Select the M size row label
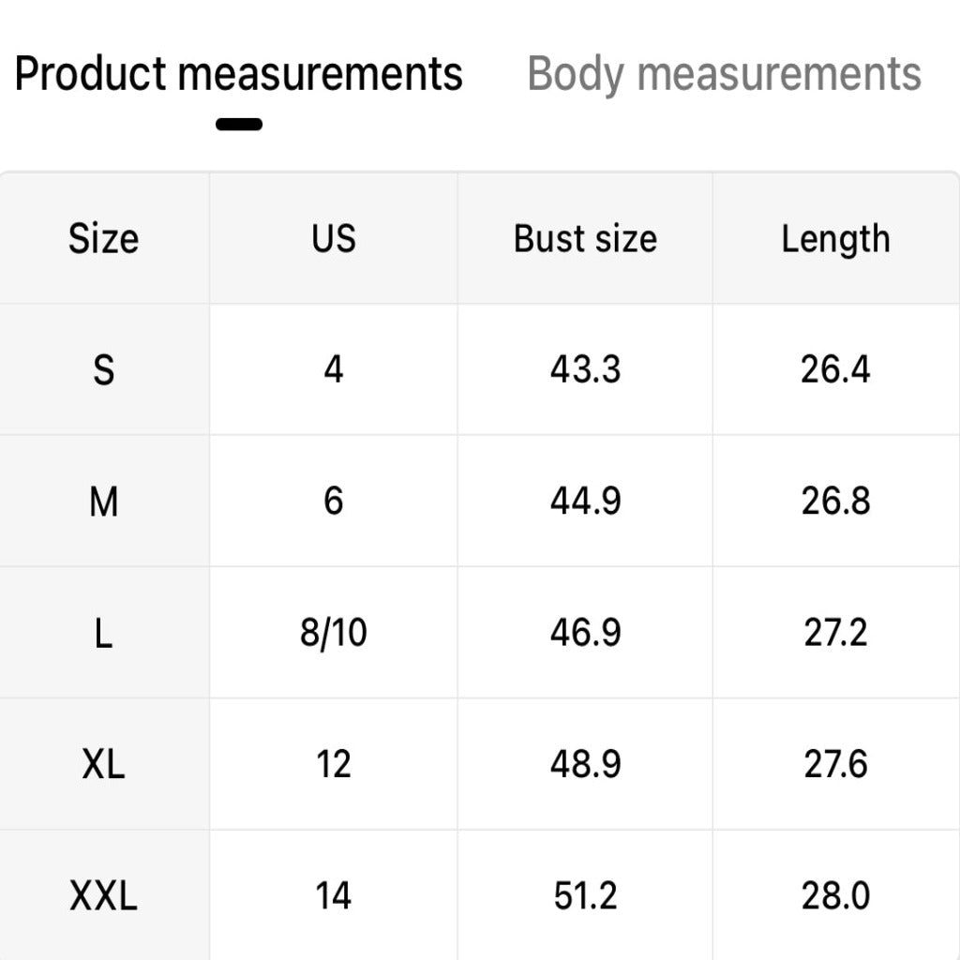 [103, 502]
